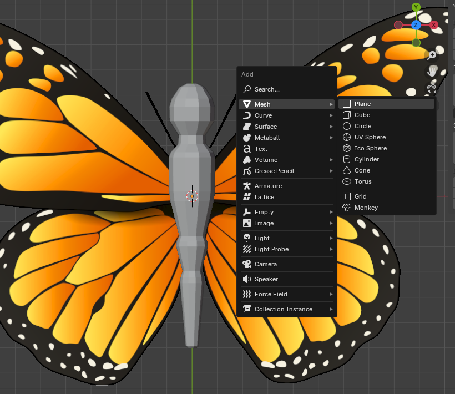Expand the Light Probe submenu arrow
The image size is (455, 394).
pyautogui.click(x=331, y=249)
